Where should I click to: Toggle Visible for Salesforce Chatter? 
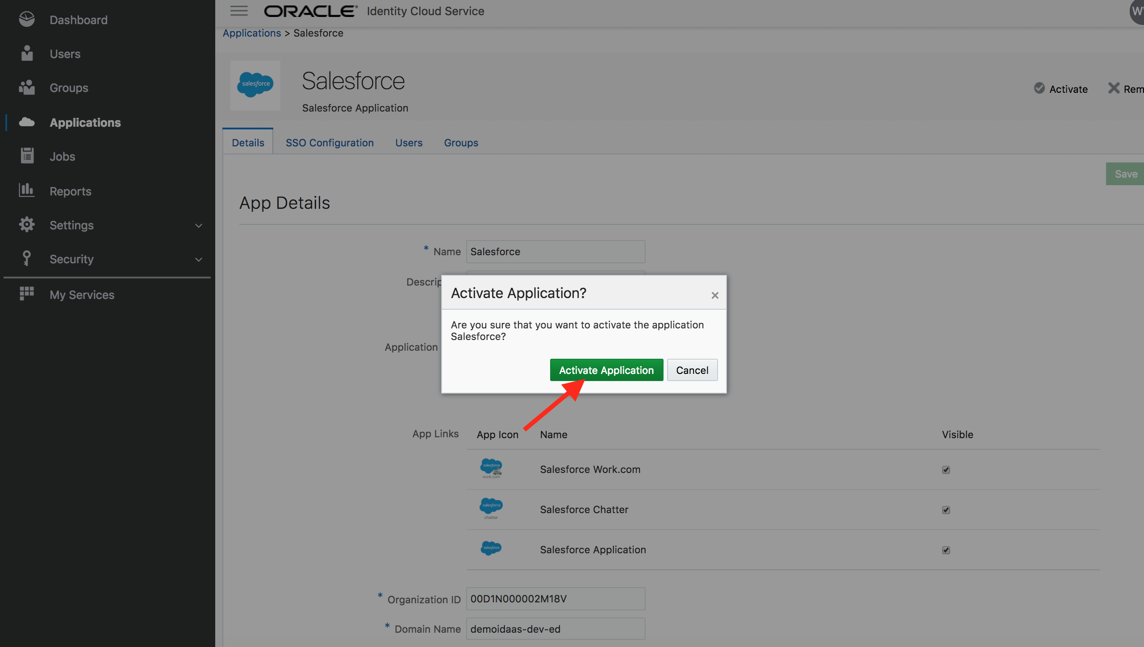click(x=946, y=510)
